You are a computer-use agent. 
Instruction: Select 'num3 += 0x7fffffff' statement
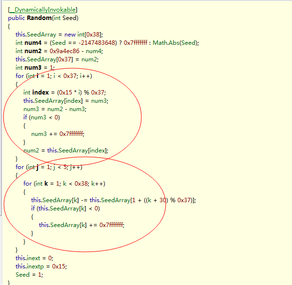pyautogui.click(x=58, y=134)
